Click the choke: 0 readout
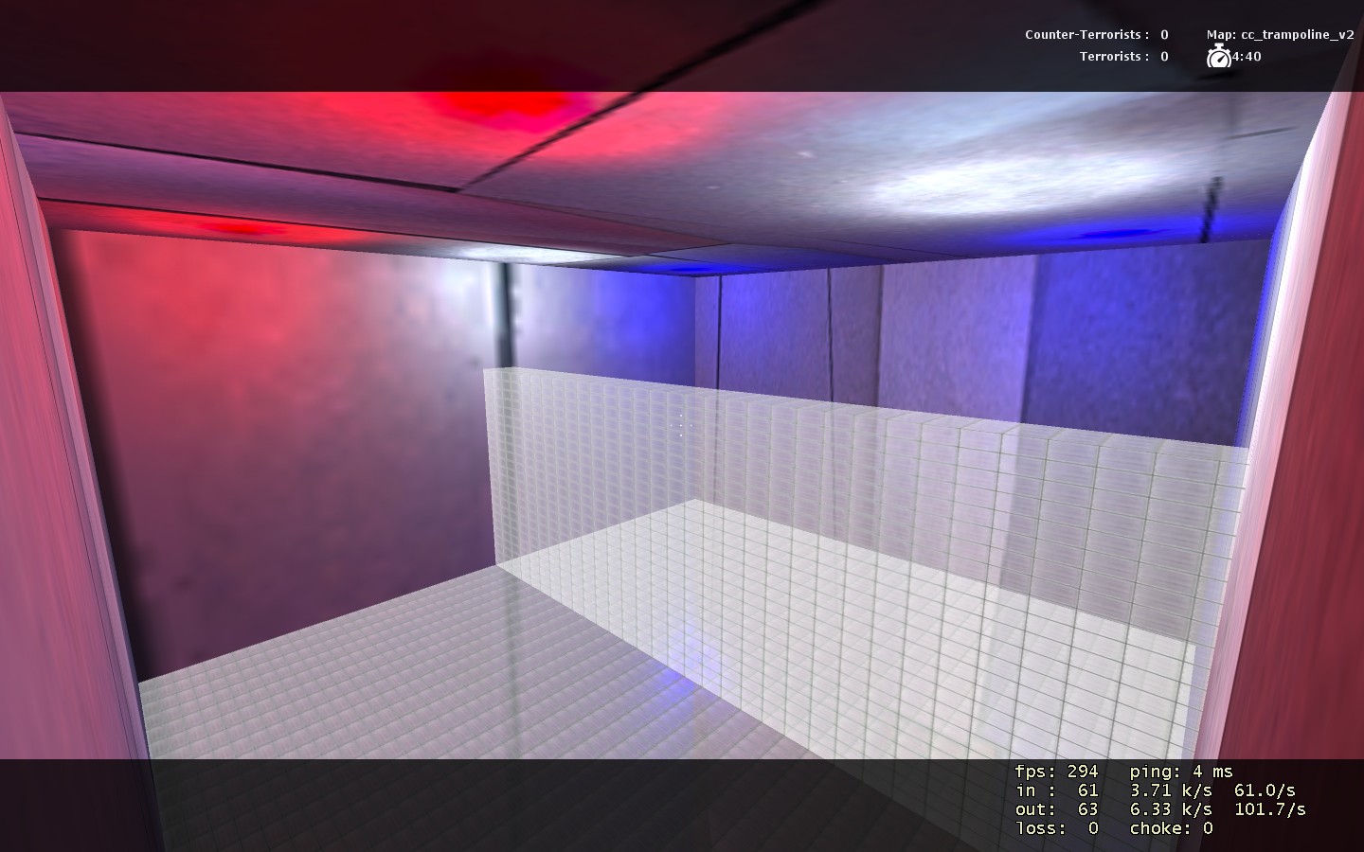The width and height of the screenshot is (1364, 852). click(1171, 828)
